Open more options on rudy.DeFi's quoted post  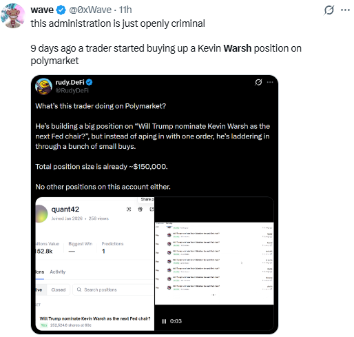(x=270, y=82)
